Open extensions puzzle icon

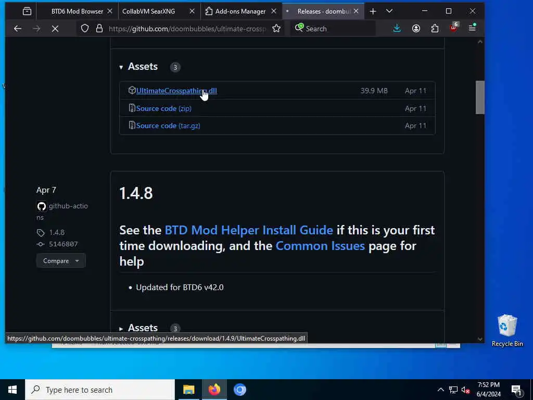point(435,29)
